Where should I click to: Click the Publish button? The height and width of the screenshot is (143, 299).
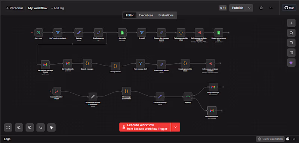238,8
